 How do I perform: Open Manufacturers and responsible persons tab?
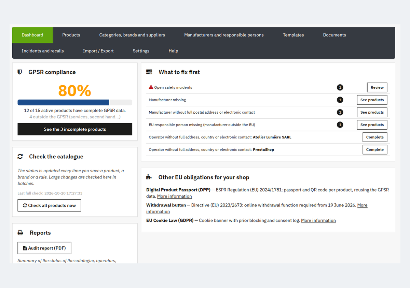click(x=224, y=35)
